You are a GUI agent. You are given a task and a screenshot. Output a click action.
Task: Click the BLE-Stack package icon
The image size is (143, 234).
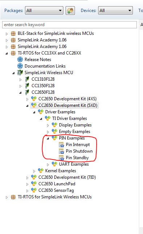click(13, 33)
